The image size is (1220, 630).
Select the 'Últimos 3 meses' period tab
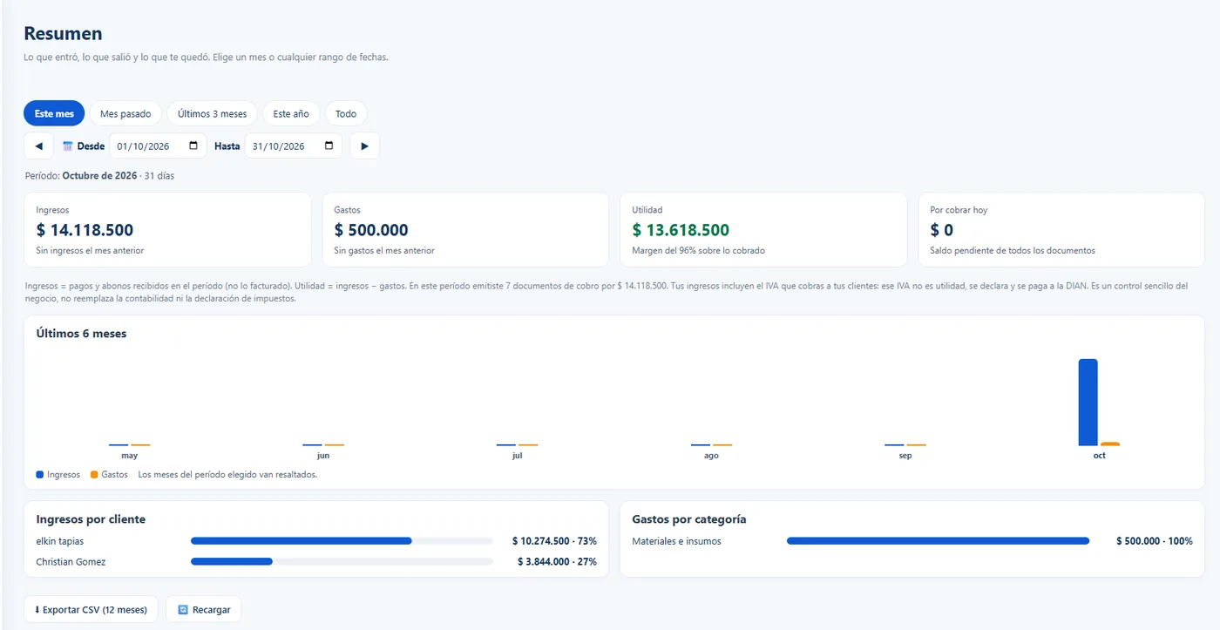pos(212,113)
